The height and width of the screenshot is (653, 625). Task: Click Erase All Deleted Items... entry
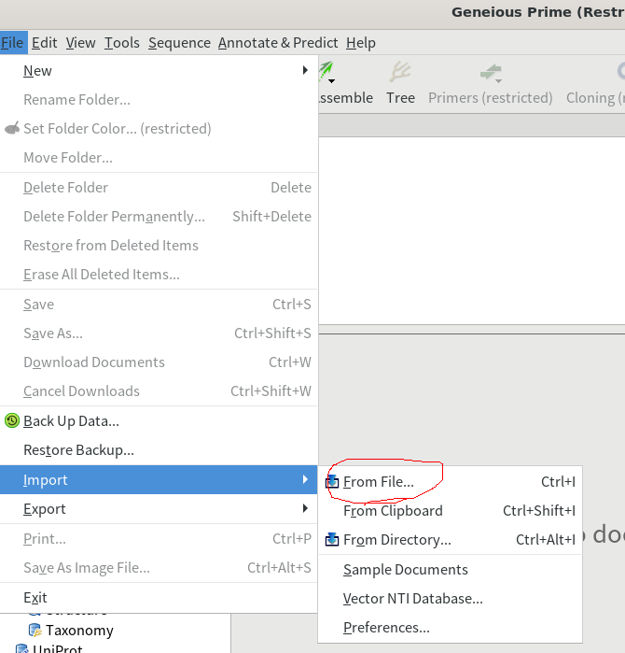(159, 275)
